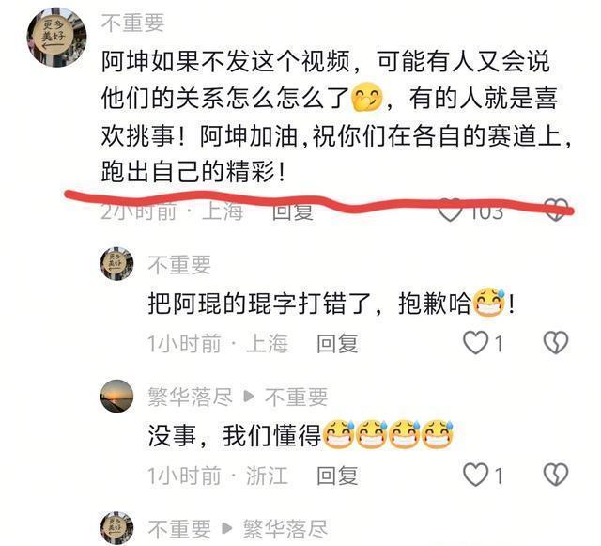Like the typo apology reply
Viewport: 601px width, 546px height.
point(475,343)
